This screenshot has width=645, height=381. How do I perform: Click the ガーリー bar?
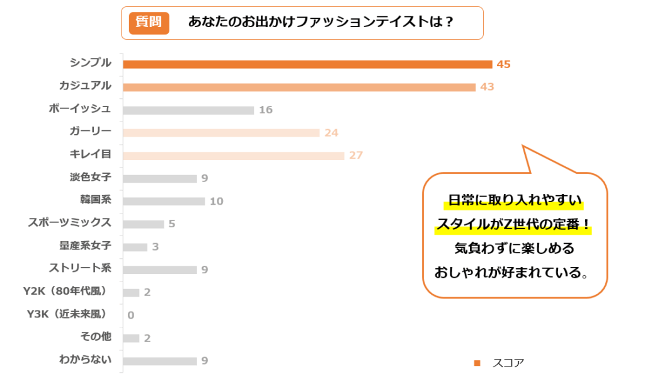tap(221, 133)
